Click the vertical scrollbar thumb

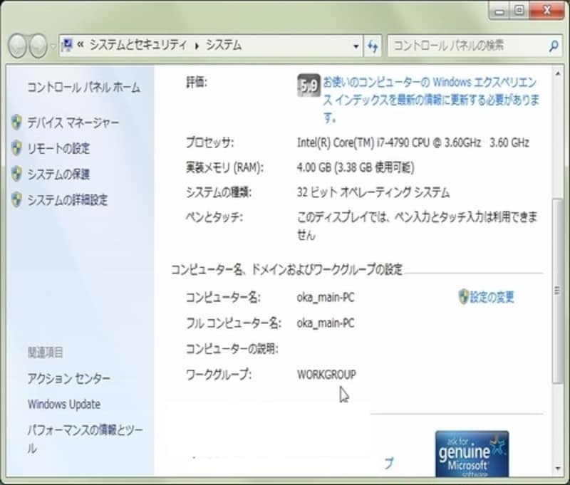(x=558, y=291)
